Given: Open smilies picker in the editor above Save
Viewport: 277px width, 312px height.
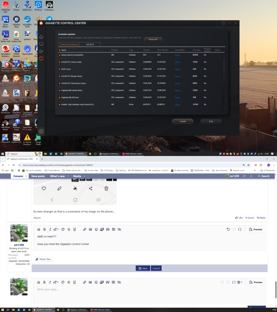Looking at the screenshot, I should point(96,229).
